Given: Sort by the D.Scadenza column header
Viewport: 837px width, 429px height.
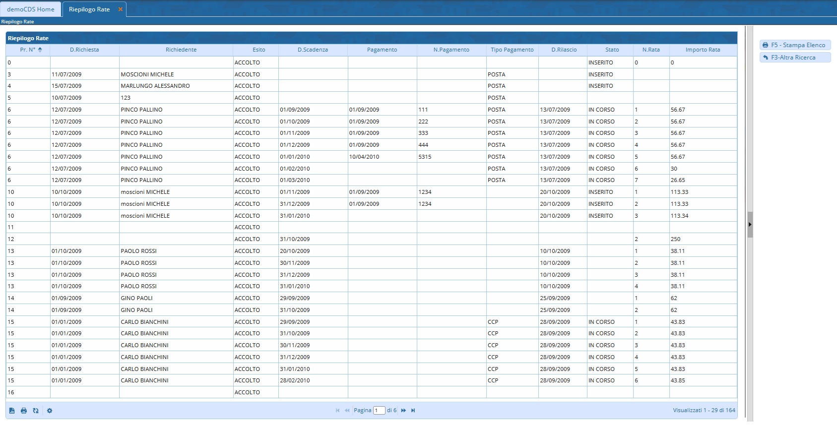Looking at the screenshot, I should [x=313, y=50].
